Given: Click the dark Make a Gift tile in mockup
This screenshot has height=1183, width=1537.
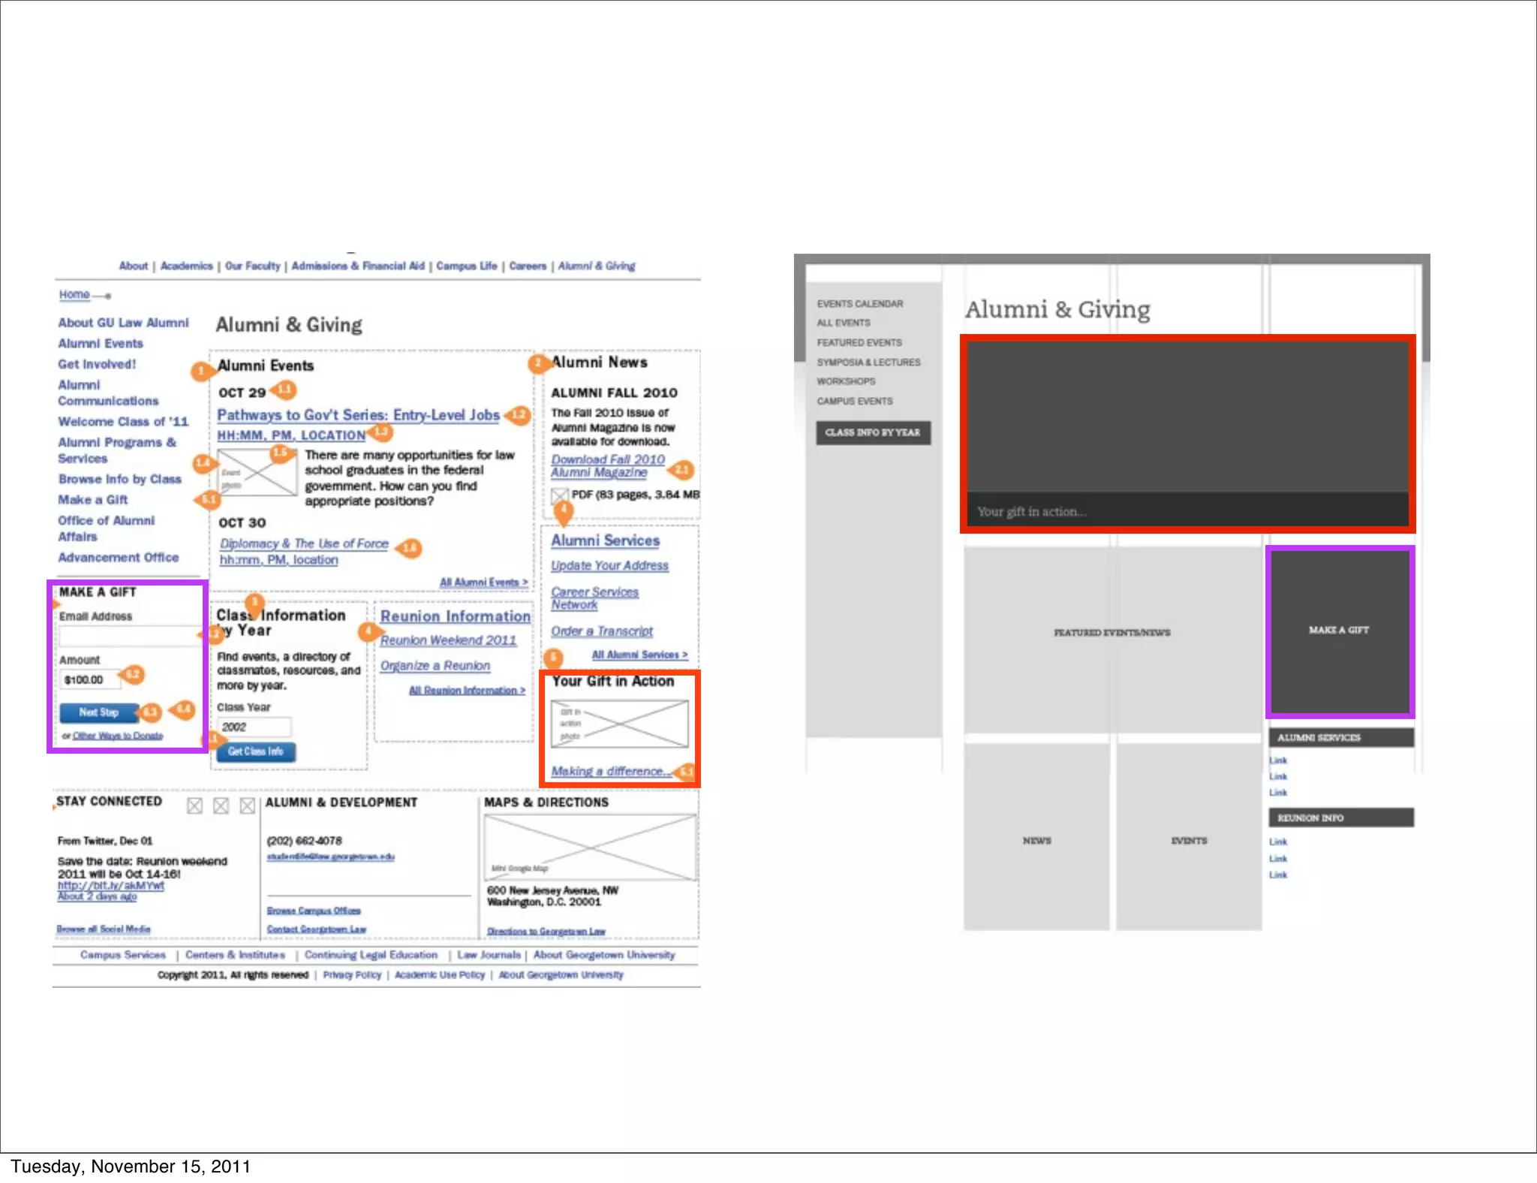Looking at the screenshot, I should coord(1340,631).
